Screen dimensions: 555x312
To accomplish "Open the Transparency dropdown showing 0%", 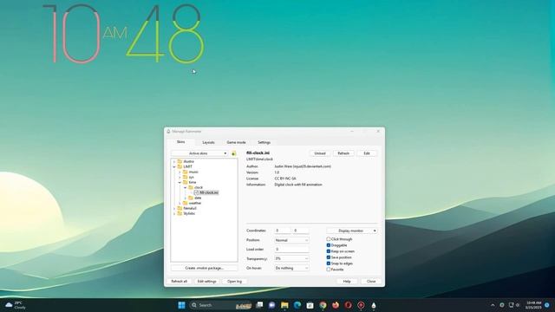I will [291, 258].
